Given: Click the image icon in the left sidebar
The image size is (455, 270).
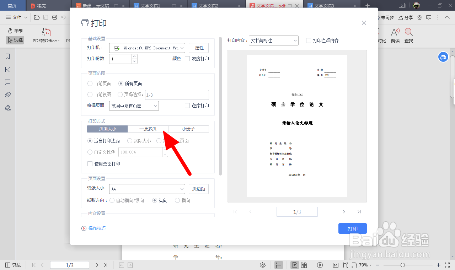Looking at the screenshot, I should pyautogui.click(x=7, y=70).
